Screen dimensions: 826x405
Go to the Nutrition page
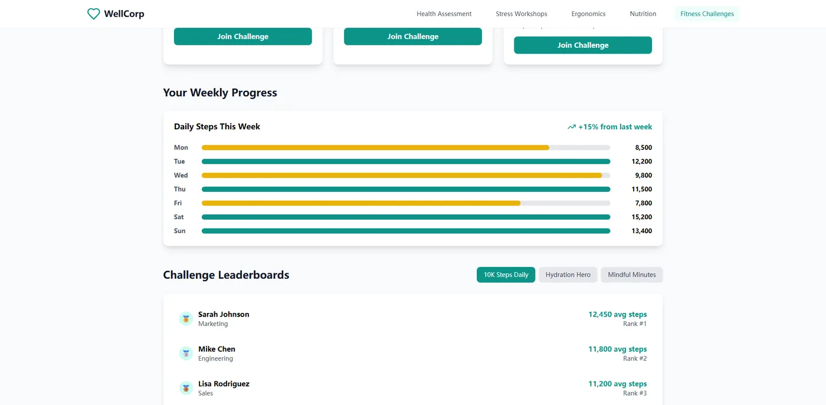point(643,14)
